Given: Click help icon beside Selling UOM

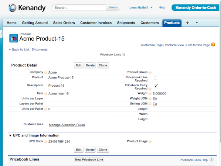Looking at the screenshot, I should pos(150,104).
